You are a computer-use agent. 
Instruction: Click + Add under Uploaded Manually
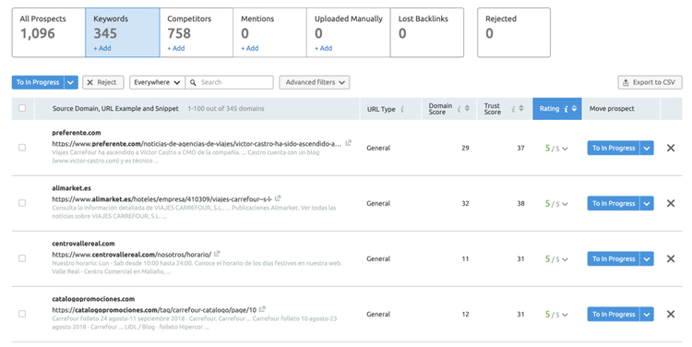pos(323,48)
